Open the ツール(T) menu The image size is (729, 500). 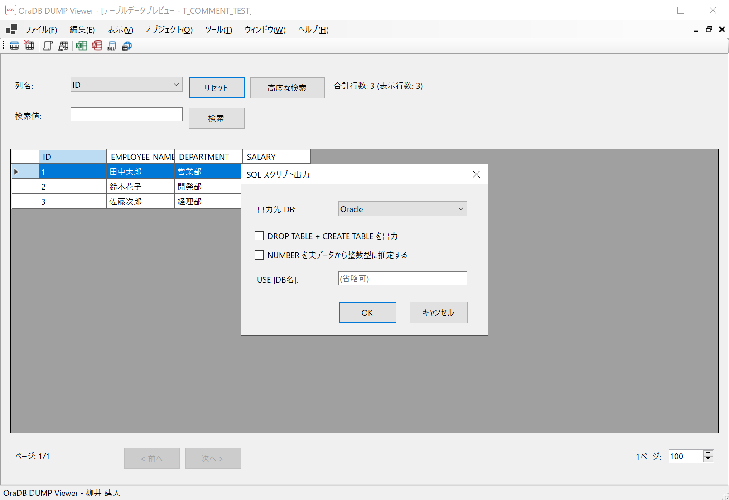(x=218, y=29)
